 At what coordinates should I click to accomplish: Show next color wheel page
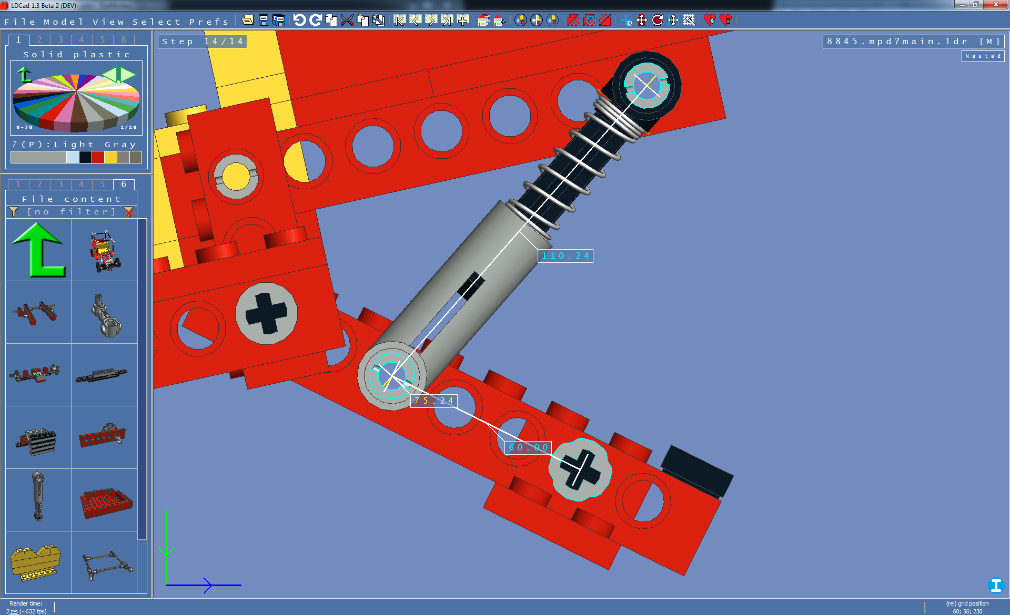[128, 75]
